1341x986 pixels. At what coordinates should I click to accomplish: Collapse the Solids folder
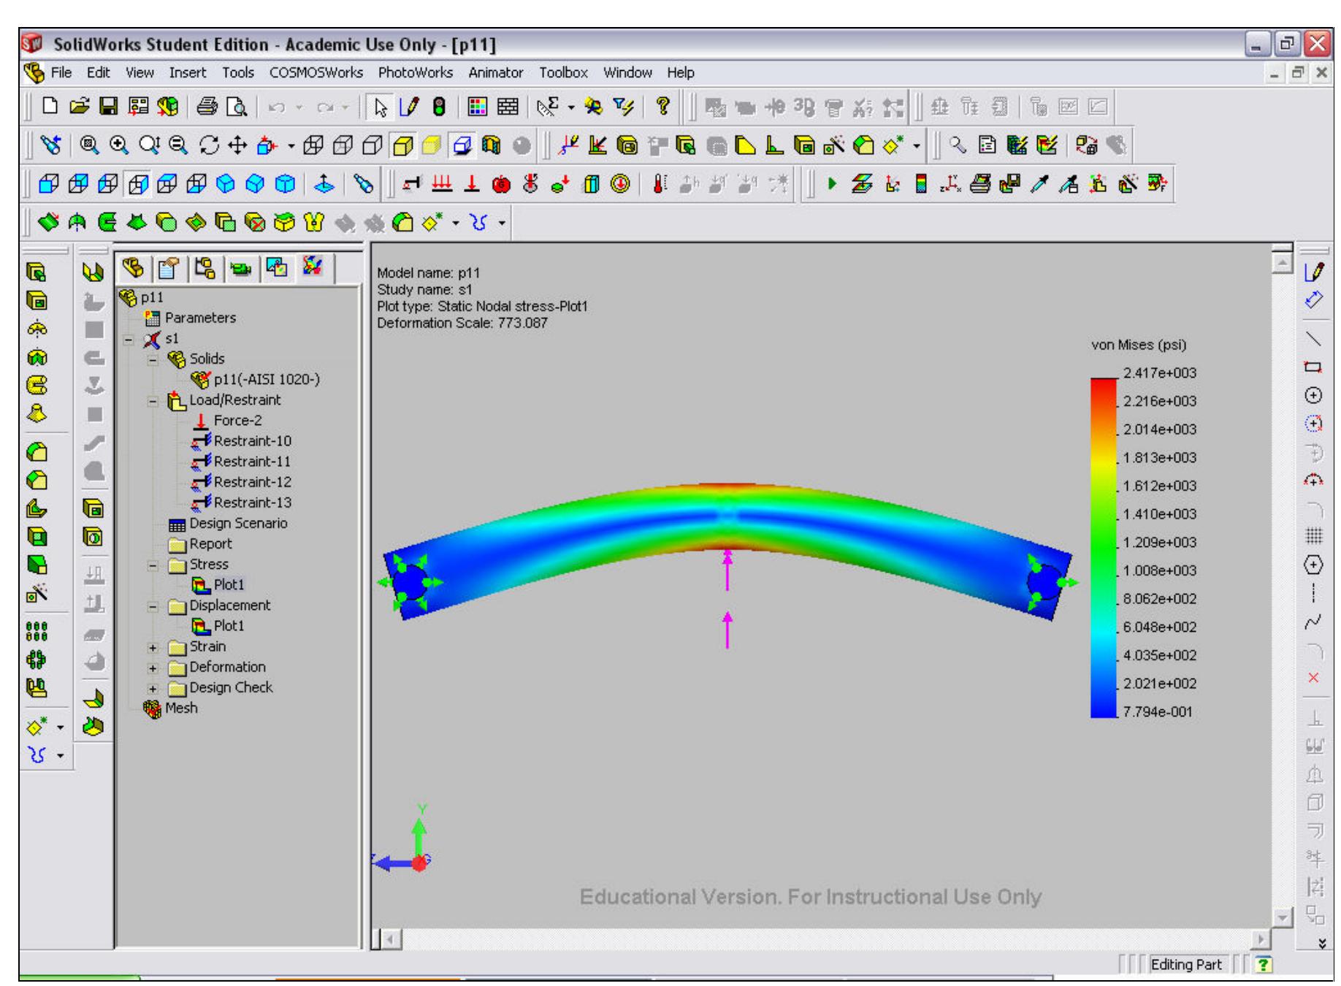[x=153, y=360]
